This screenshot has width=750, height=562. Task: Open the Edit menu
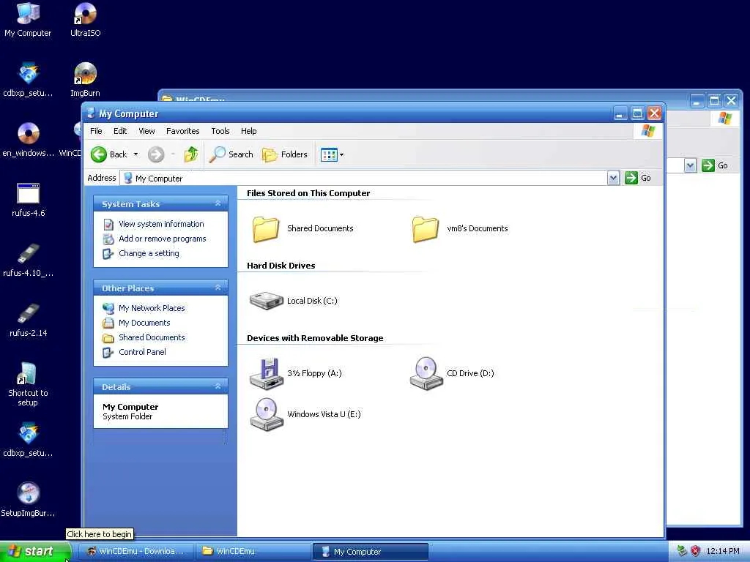coord(120,131)
